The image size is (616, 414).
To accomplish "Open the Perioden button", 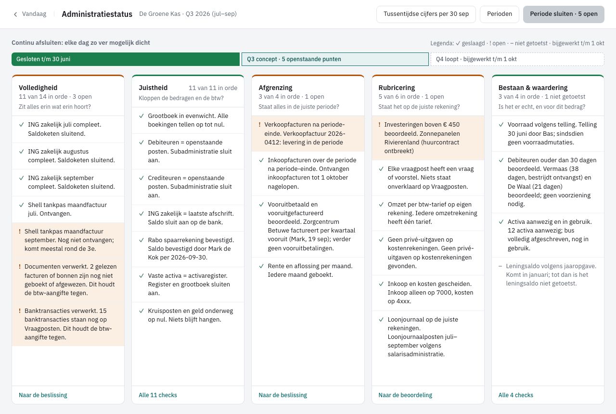I will 500,14.
